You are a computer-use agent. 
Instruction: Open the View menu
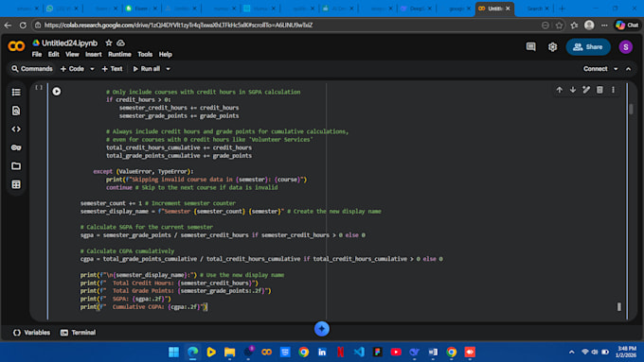click(x=72, y=54)
